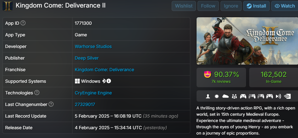The image size is (298, 138).
Task: Click the Remote Play icon
Action: click(278, 96)
